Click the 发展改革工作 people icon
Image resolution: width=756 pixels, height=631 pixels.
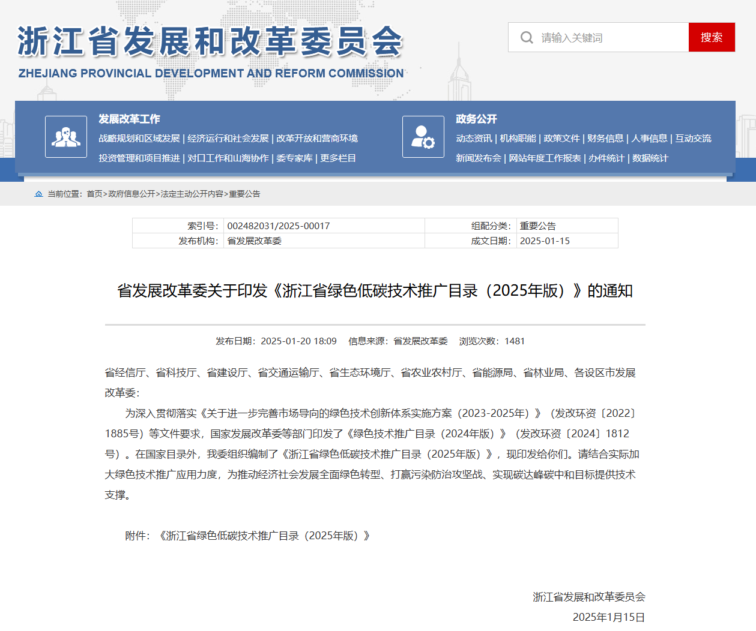pos(66,137)
